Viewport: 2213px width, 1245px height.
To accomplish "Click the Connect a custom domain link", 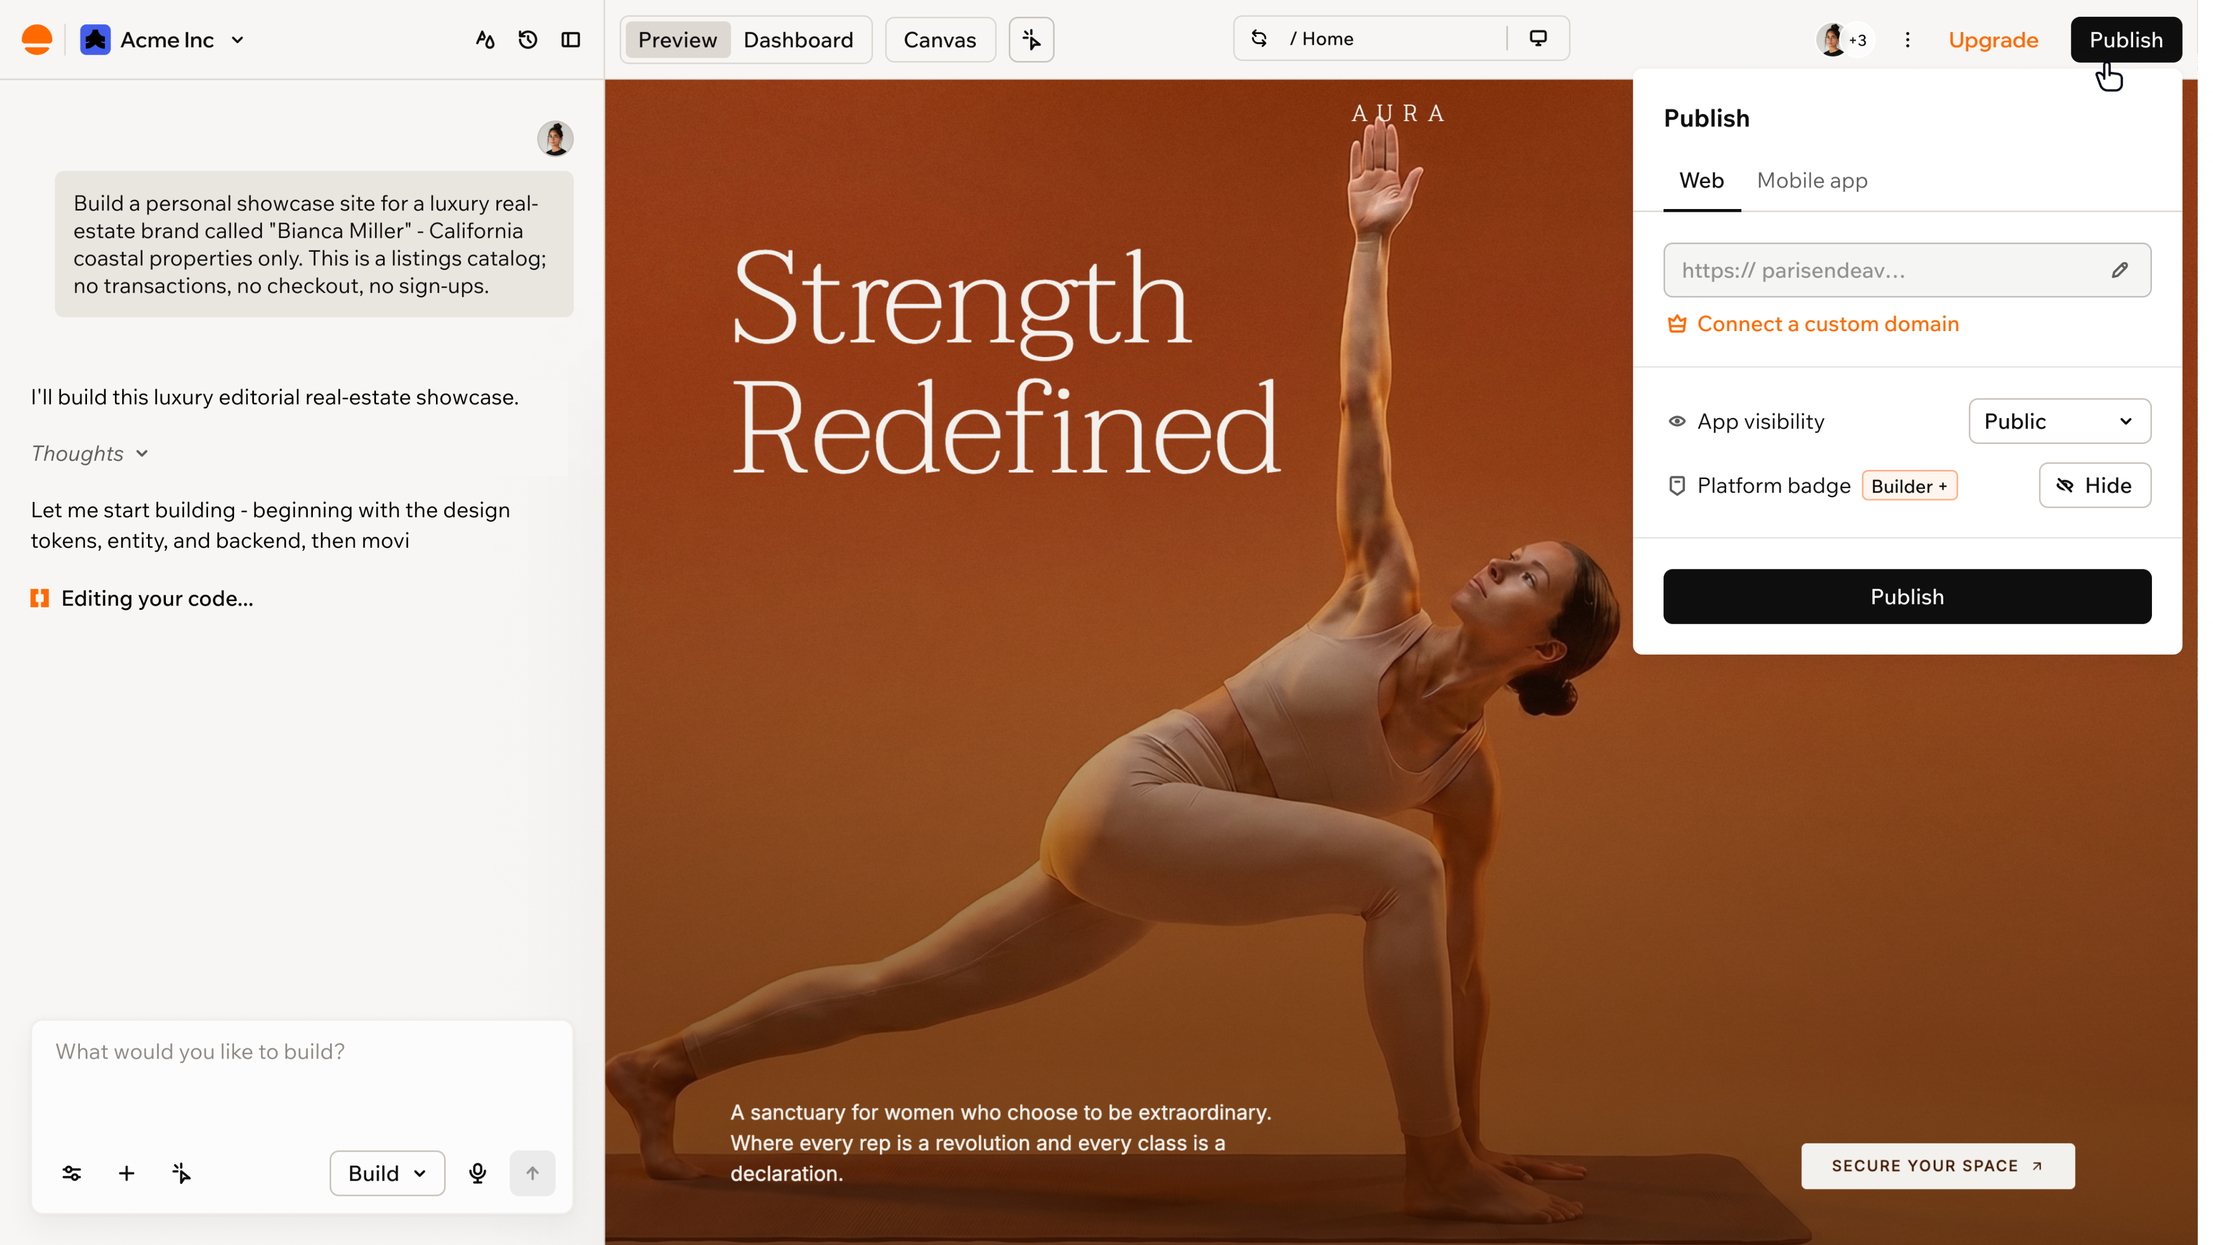I will tap(1827, 324).
